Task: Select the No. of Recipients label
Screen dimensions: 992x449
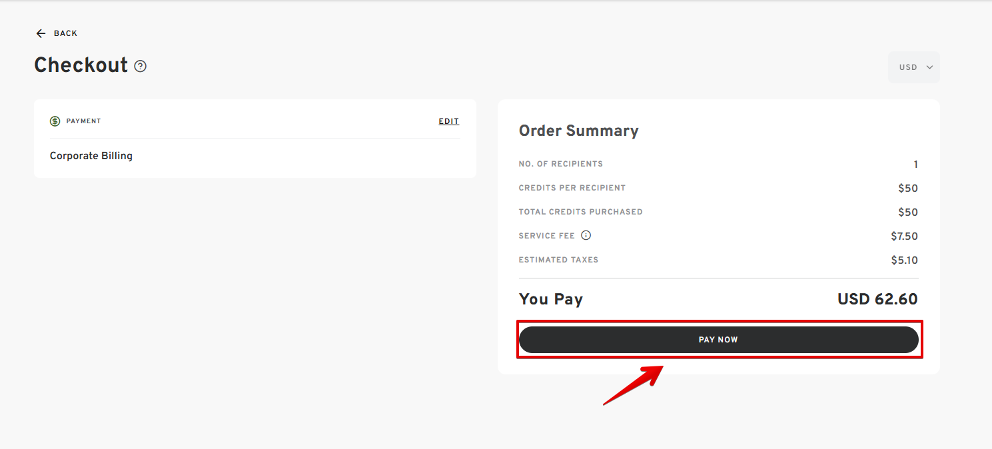Action: (x=561, y=164)
